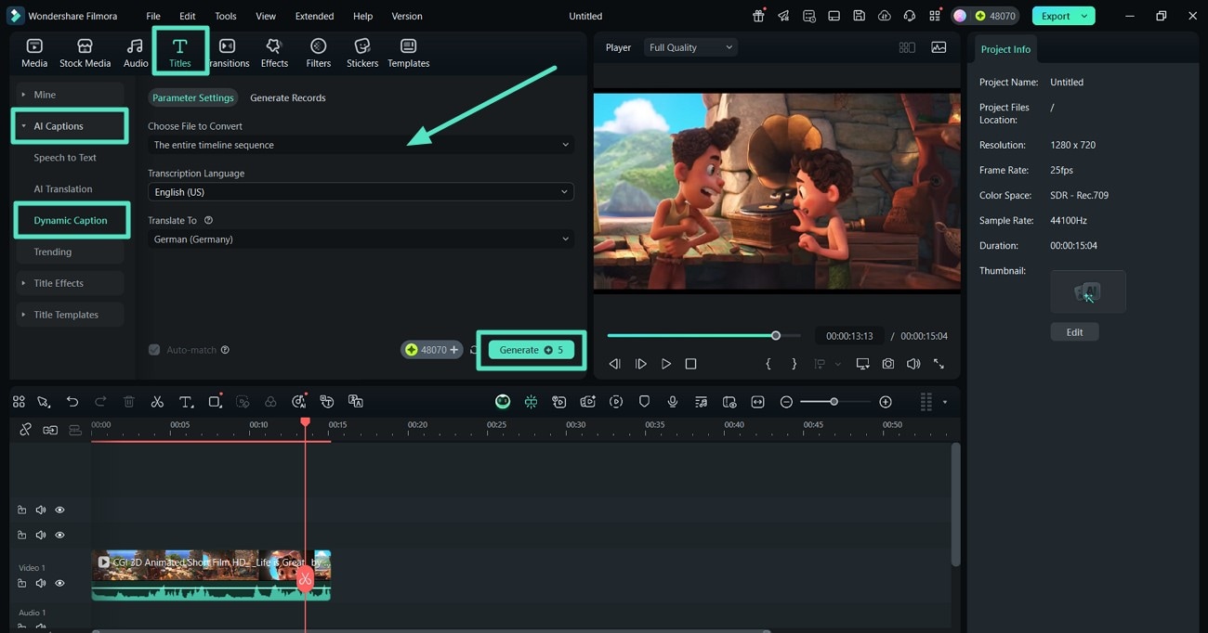Select the Trending category
The height and width of the screenshot is (633, 1208).
tap(53, 252)
